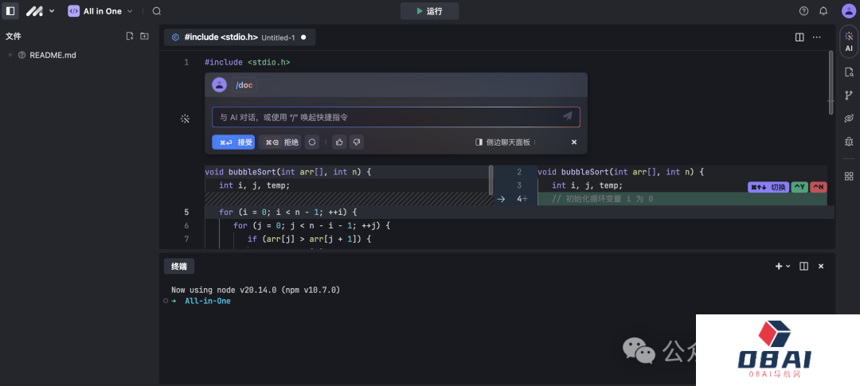This screenshot has width=860, height=386.
Task: Expand the new terminal dropdown arrow
Action: (788, 267)
